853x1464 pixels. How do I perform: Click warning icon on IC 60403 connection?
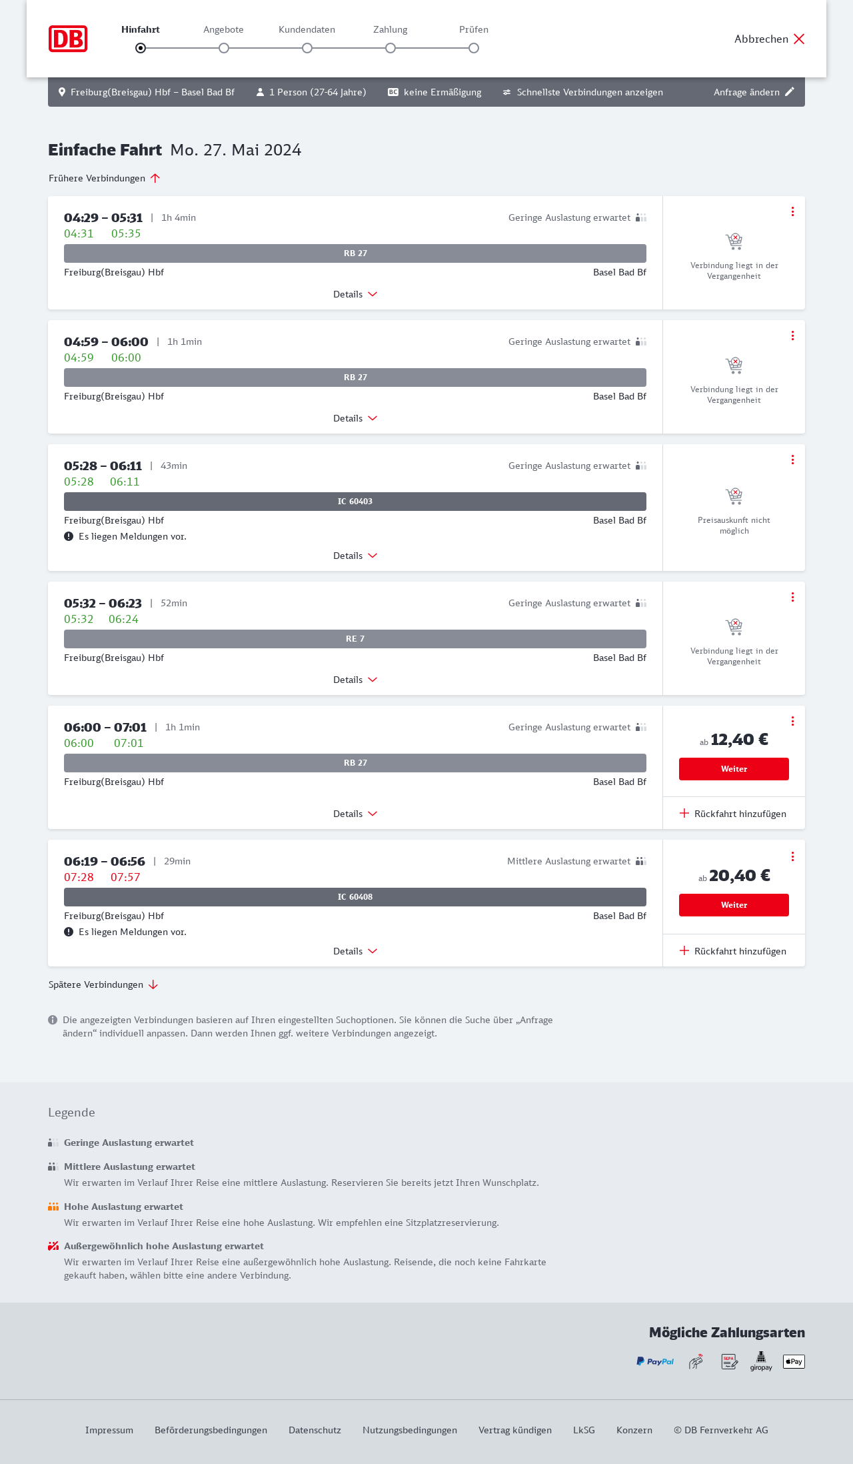click(x=69, y=536)
